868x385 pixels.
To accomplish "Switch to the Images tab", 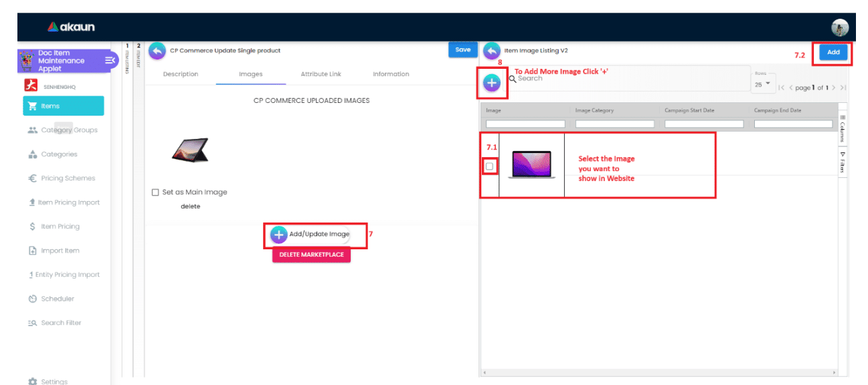I will tap(251, 74).
